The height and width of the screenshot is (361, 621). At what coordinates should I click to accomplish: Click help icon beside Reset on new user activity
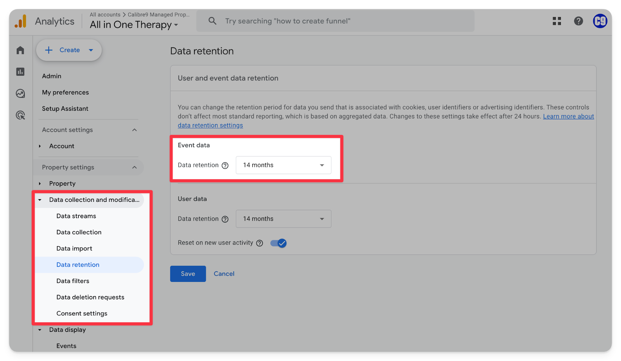[x=260, y=243]
